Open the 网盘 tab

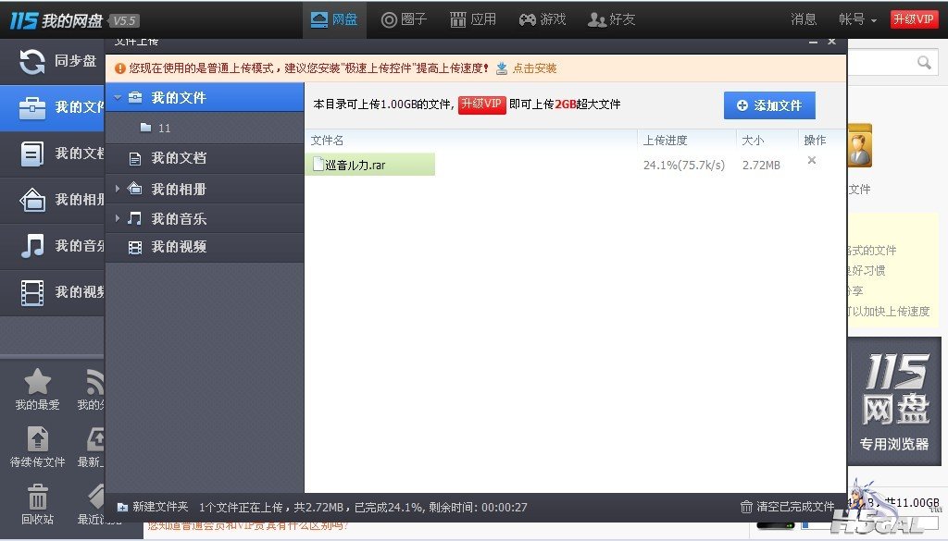(333, 19)
